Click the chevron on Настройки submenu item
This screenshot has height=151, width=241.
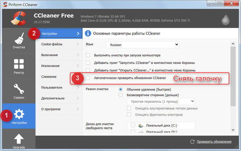78,33
